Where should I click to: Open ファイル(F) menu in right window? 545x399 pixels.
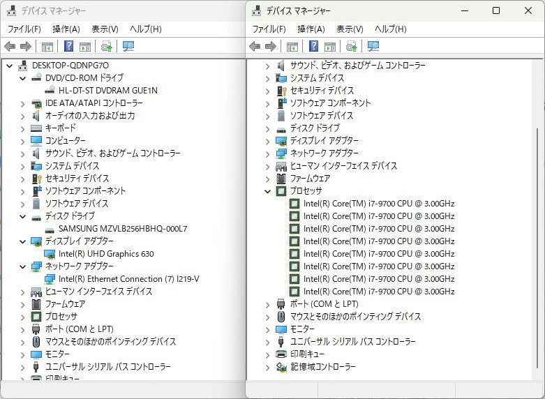tap(269, 29)
